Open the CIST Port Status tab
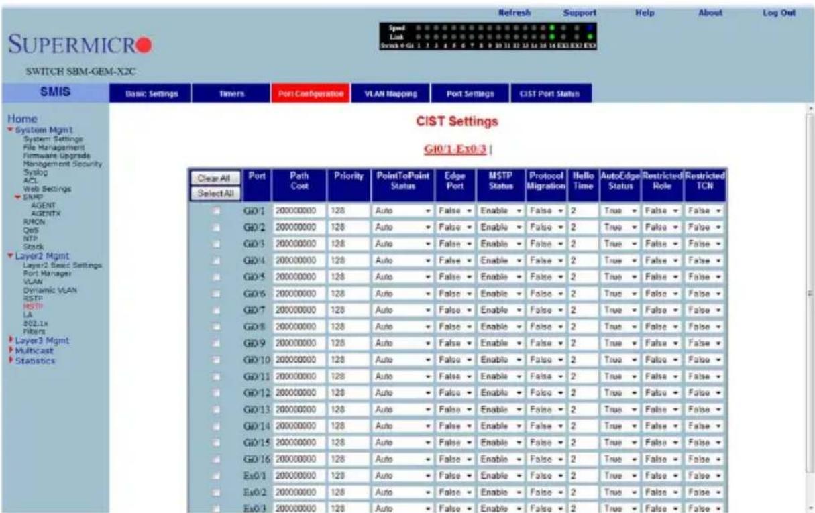Viewport: 815px width, 513px height. tap(549, 95)
